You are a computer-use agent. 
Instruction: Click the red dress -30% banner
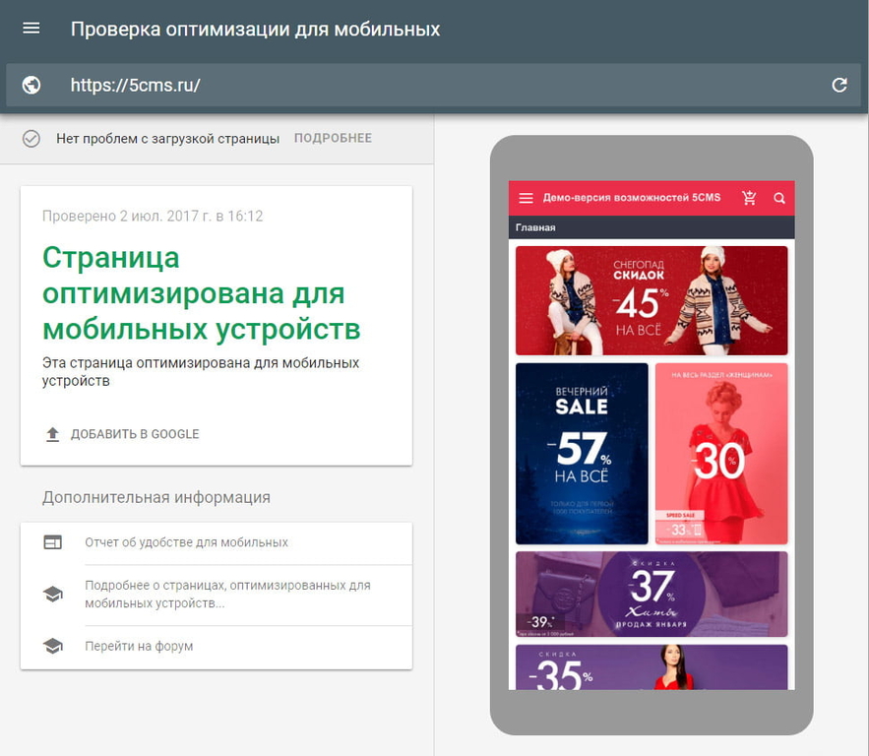coord(721,454)
